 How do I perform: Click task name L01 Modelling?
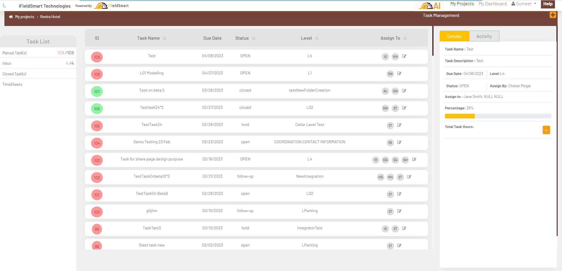tap(152, 73)
